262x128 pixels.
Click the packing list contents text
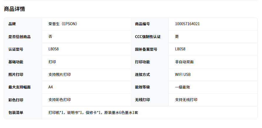[93, 112]
